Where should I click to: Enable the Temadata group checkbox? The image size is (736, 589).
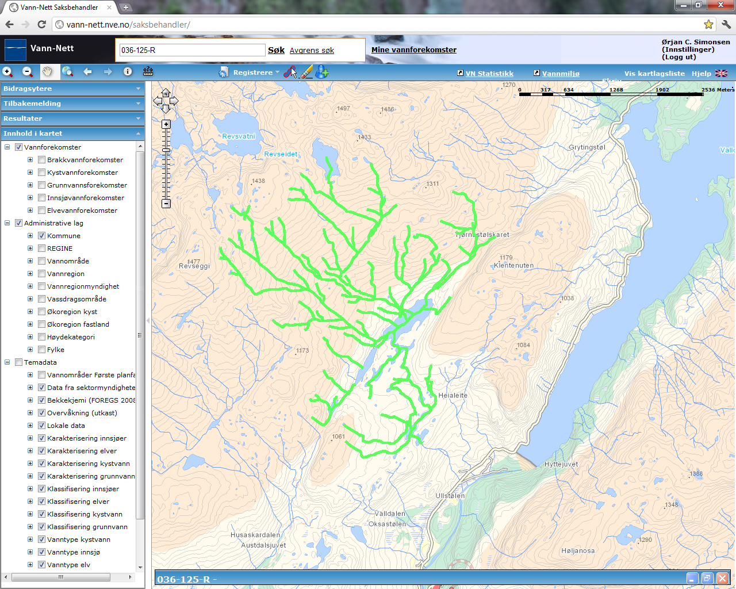pos(18,362)
